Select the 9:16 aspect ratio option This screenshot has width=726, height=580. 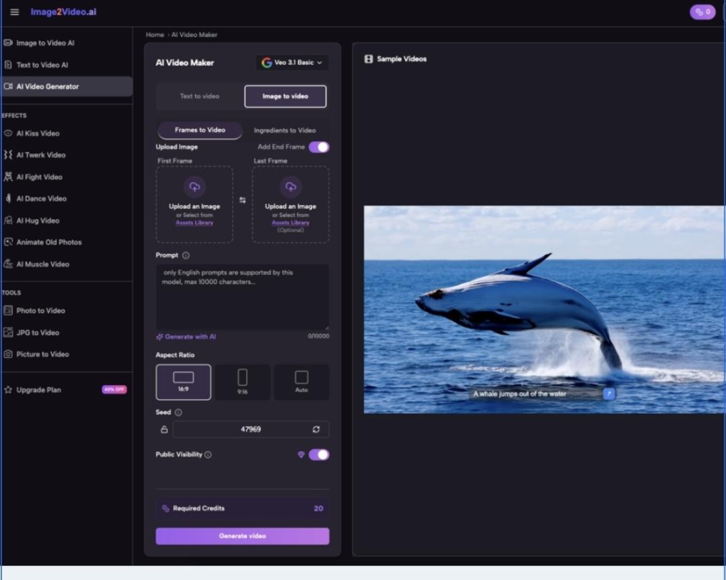(242, 381)
